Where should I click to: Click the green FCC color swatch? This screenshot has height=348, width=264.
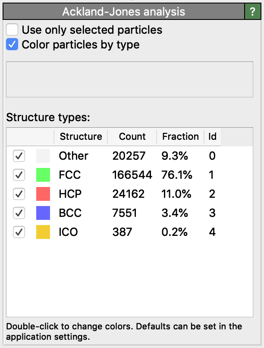pos(43,175)
